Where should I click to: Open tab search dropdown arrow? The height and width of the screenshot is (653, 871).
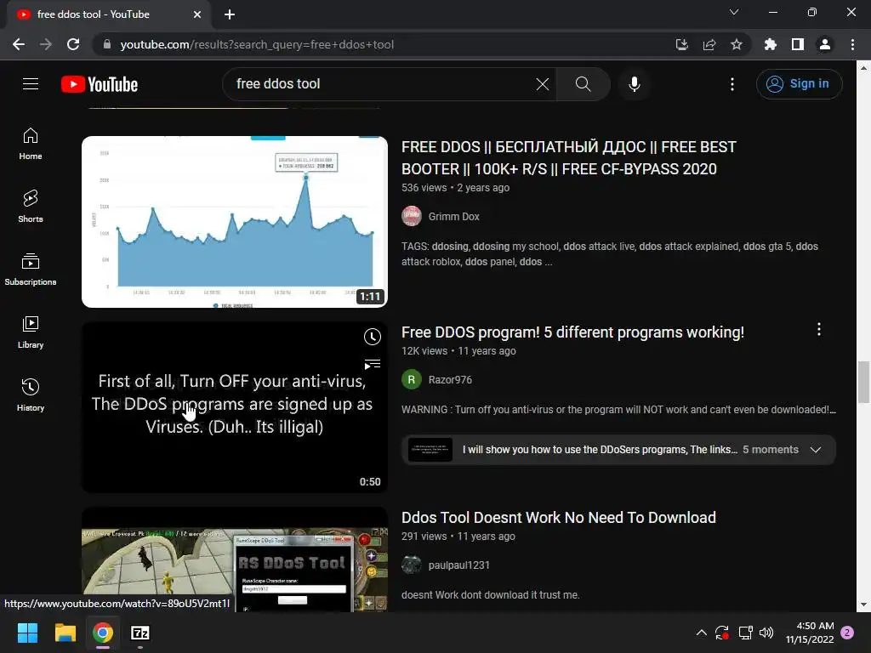click(x=734, y=12)
